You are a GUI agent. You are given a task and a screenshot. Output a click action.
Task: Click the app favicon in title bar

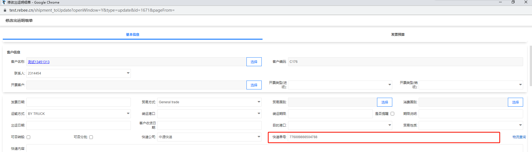(4, 2)
